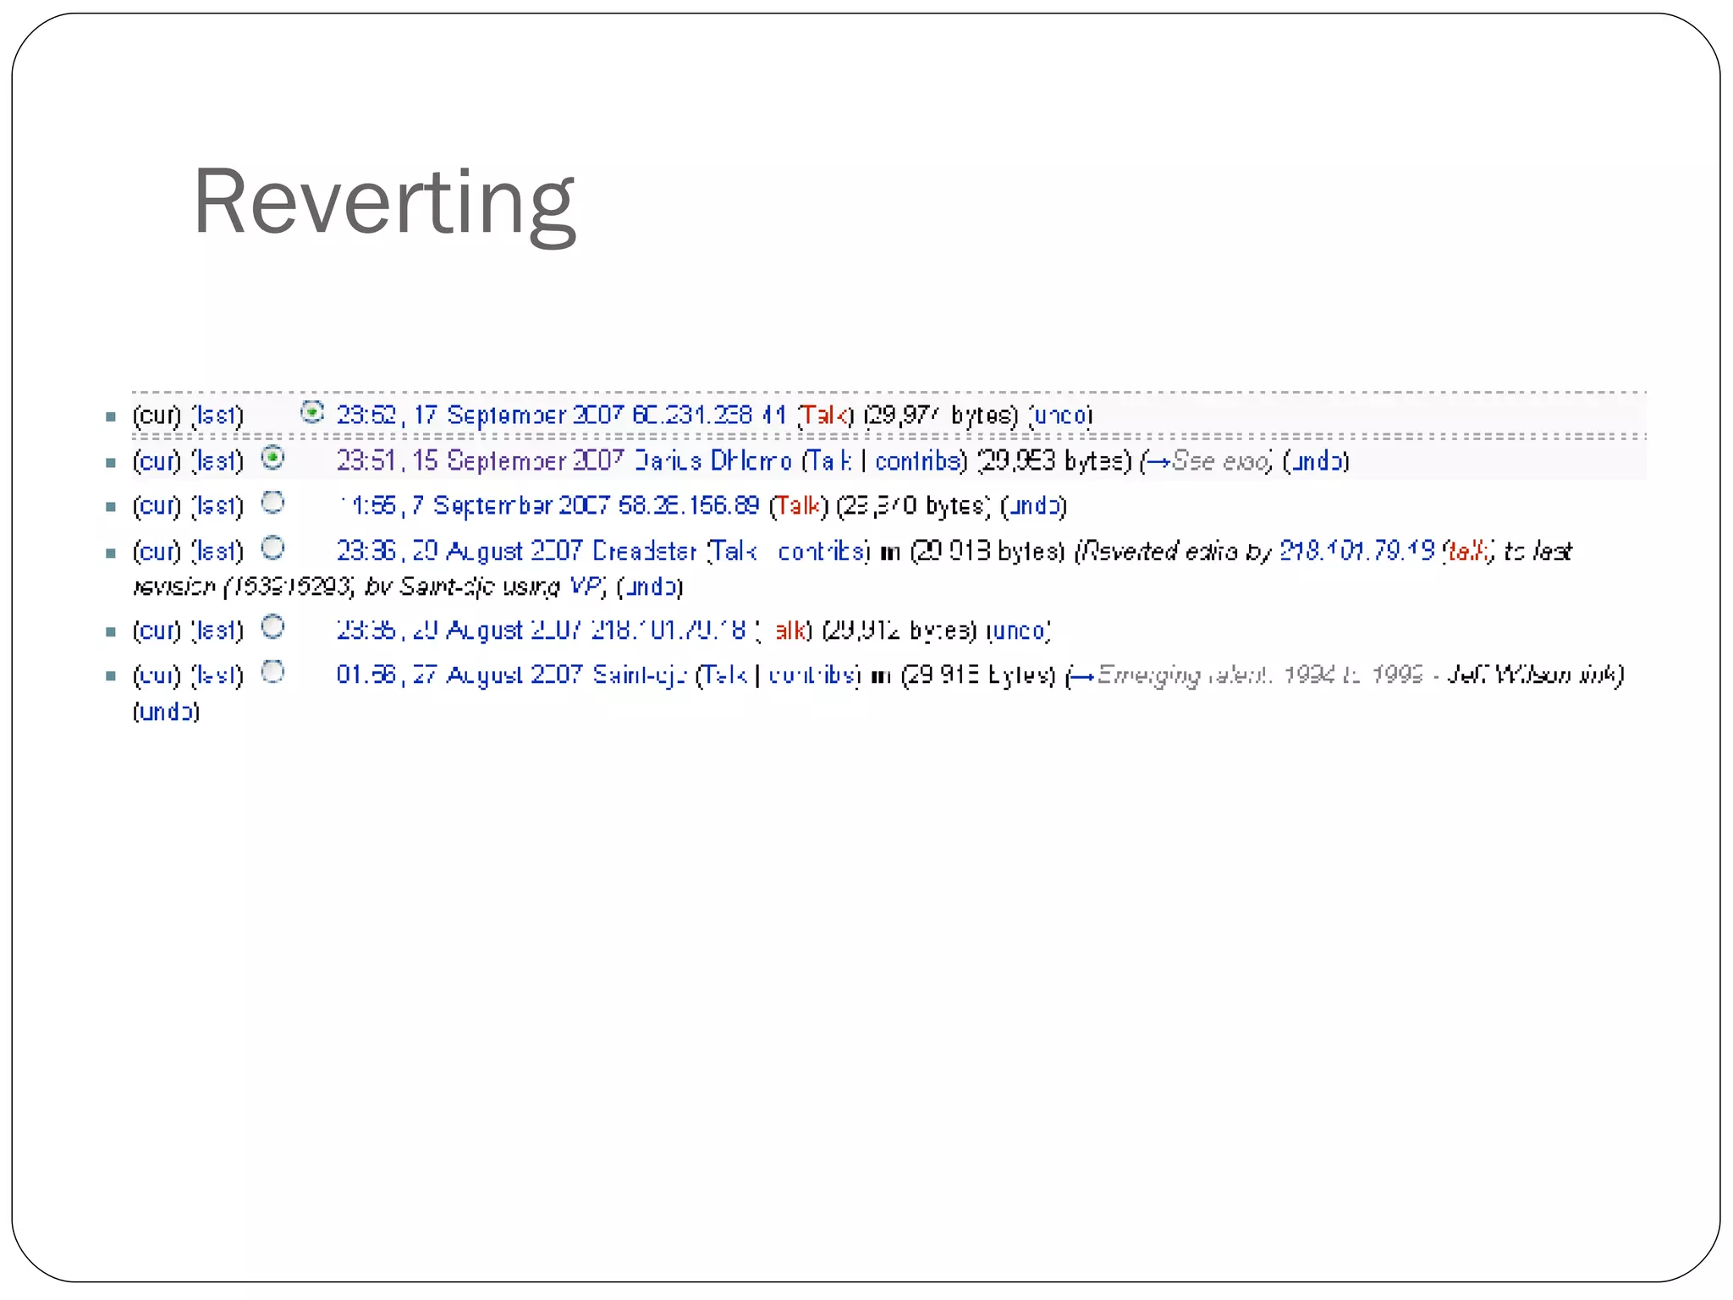Click undo for the 7 September 2007 edit
Screen dimensions: 1733x1300
[x=1033, y=505]
